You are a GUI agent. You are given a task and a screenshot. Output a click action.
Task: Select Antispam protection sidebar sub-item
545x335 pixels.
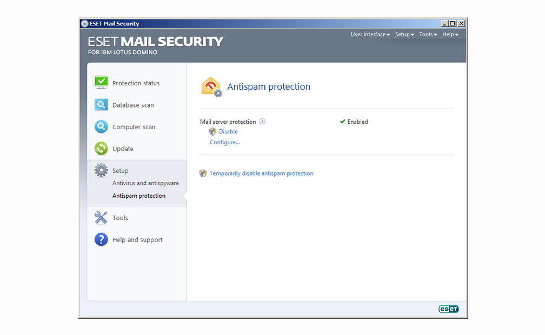tap(138, 195)
